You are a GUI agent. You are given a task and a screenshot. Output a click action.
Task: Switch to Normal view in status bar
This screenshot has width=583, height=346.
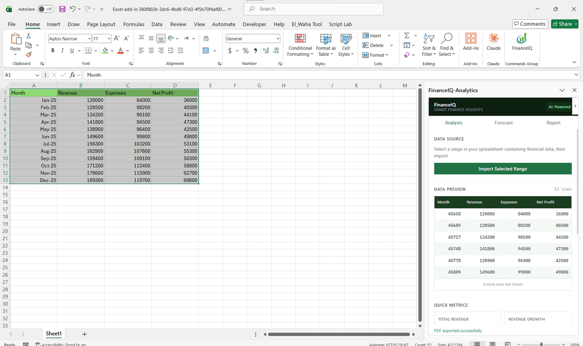point(477,344)
